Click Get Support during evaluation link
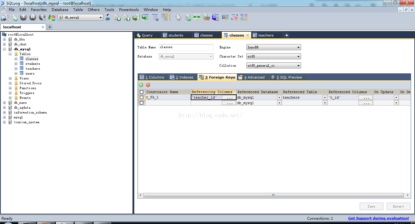Image resolution: width=415 pixels, height=224 pixels. point(379,218)
